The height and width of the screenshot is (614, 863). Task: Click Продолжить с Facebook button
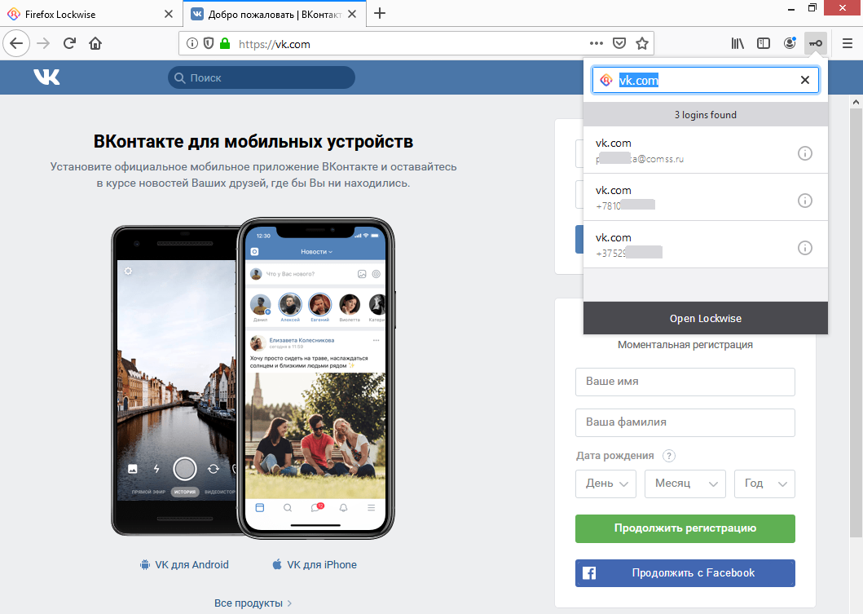pyautogui.click(x=685, y=573)
